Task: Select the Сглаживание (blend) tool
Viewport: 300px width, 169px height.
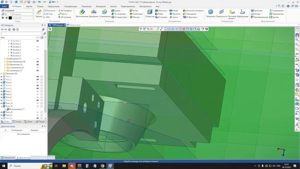Action: click(x=105, y=13)
